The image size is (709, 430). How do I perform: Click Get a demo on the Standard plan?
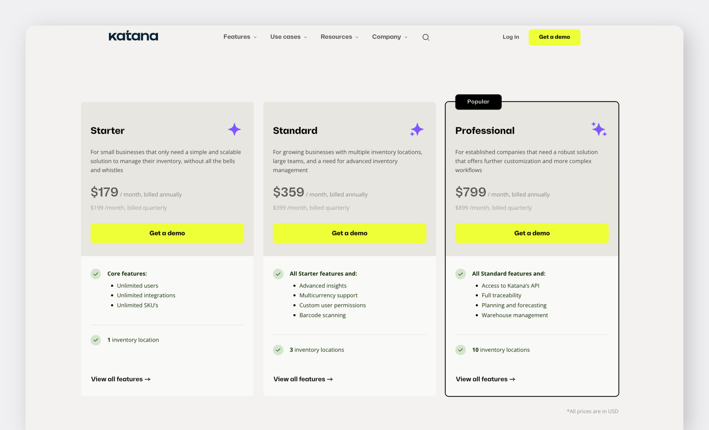(349, 233)
